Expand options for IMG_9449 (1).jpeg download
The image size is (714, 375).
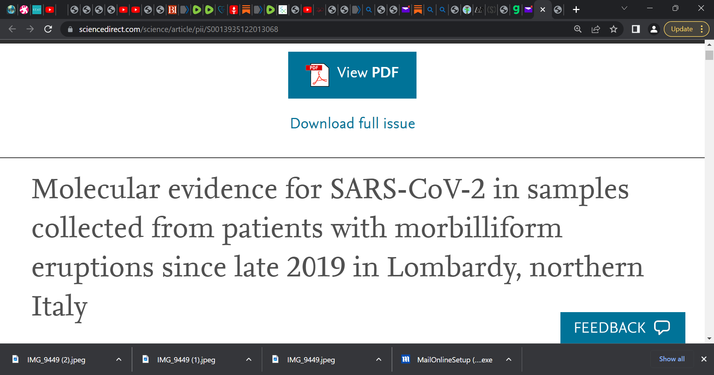point(249,359)
